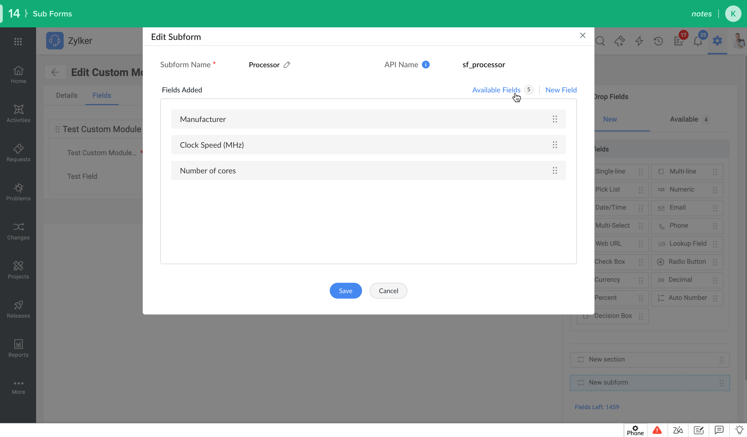Open the chat icon in bottom bar
The image size is (747, 437).
coord(719,430)
